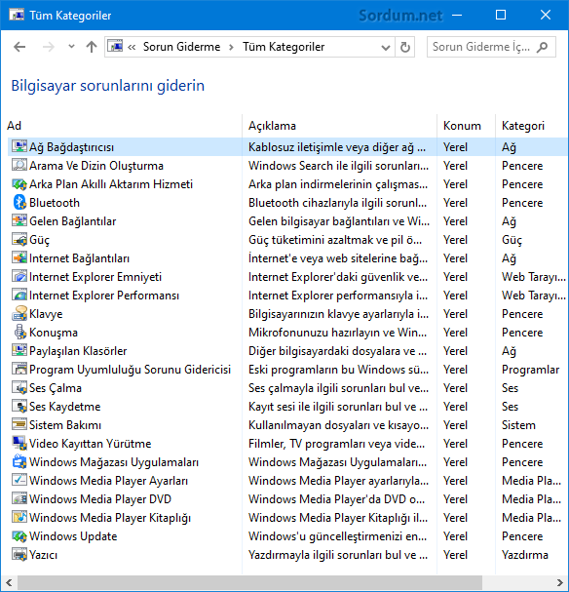Click the Güç troubleshooter icon
The image size is (569, 592).
19,239
